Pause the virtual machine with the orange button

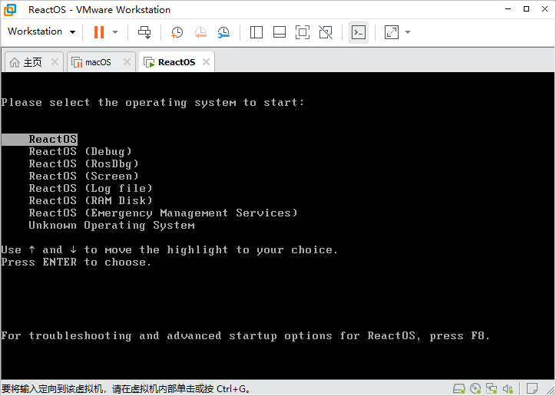click(x=99, y=32)
